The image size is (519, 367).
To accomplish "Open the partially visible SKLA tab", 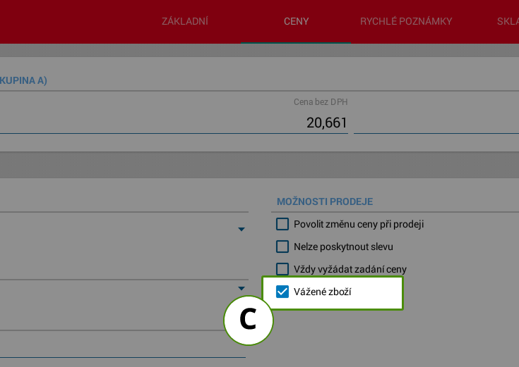I will (x=508, y=21).
